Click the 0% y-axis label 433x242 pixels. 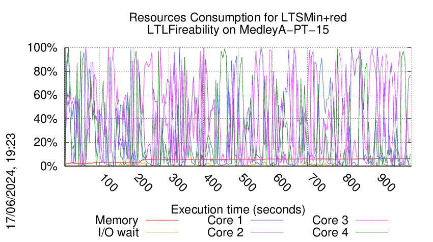point(49,166)
